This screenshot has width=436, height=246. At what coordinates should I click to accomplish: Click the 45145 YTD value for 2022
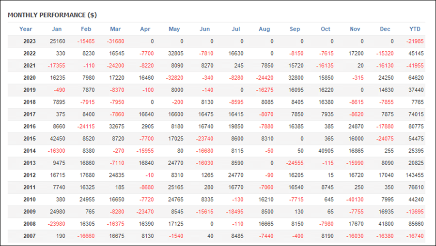(416, 54)
